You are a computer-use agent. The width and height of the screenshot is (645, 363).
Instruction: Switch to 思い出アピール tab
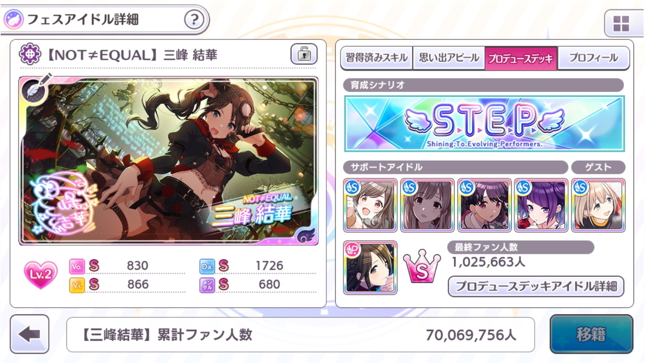click(449, 58)
